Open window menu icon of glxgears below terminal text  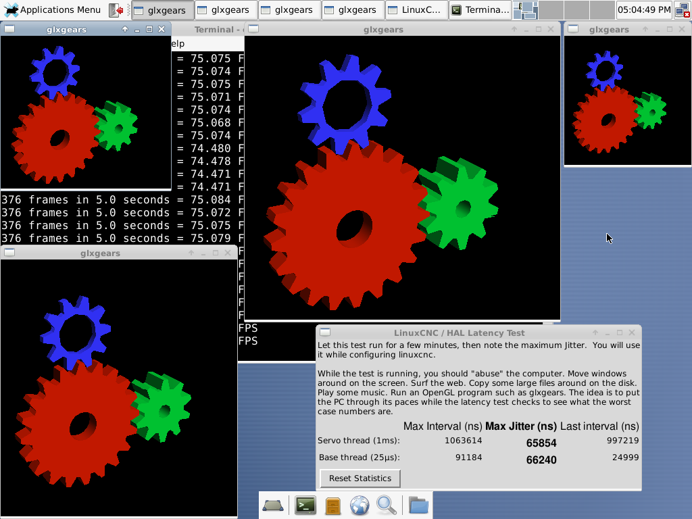[9, 253]
